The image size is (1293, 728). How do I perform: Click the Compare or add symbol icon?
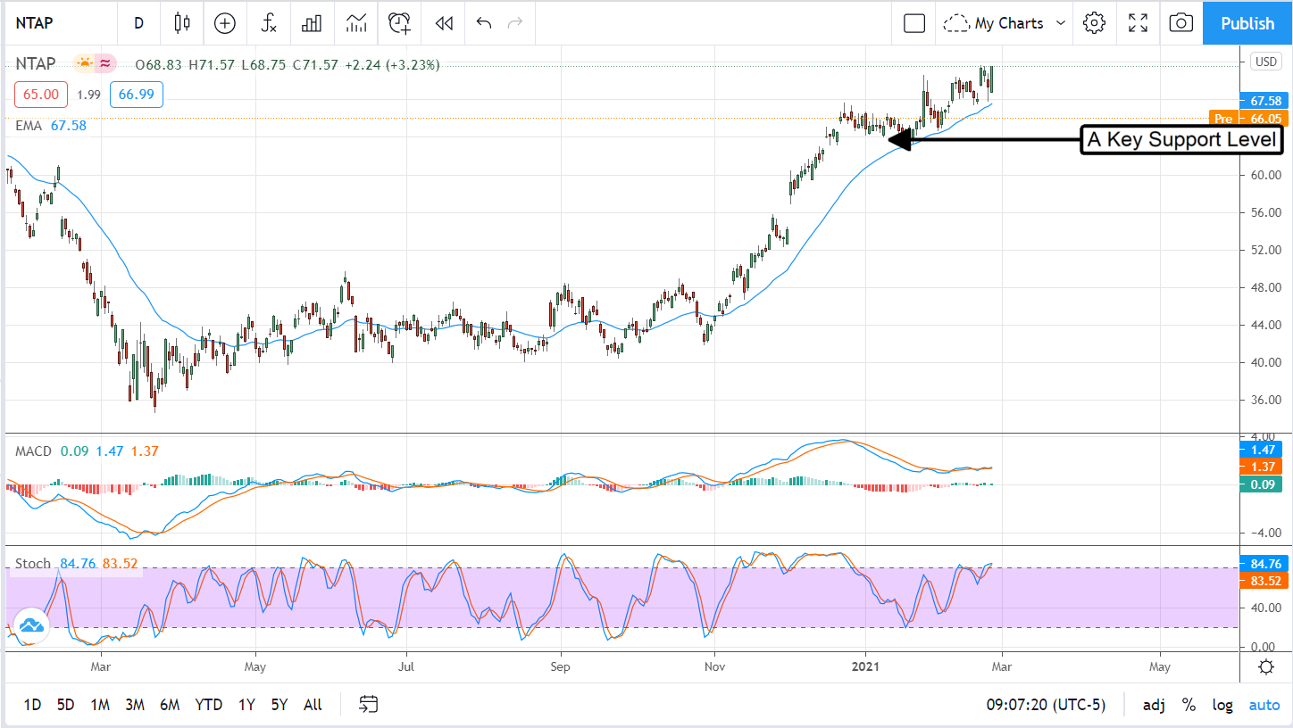[225, 23]
